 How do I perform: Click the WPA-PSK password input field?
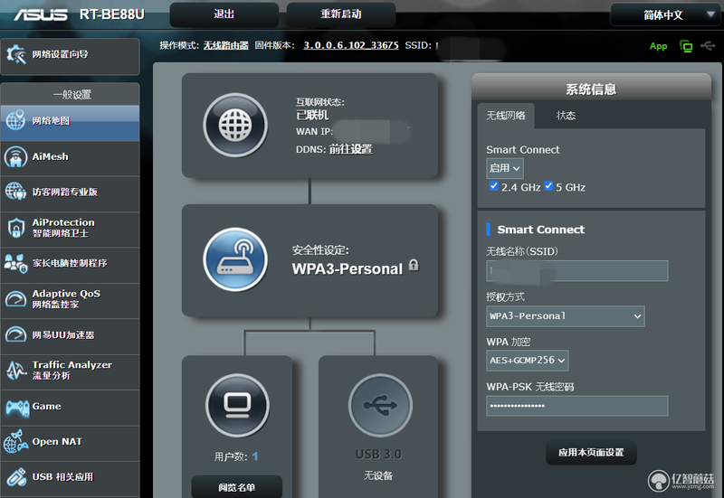[x=577, y=406]
